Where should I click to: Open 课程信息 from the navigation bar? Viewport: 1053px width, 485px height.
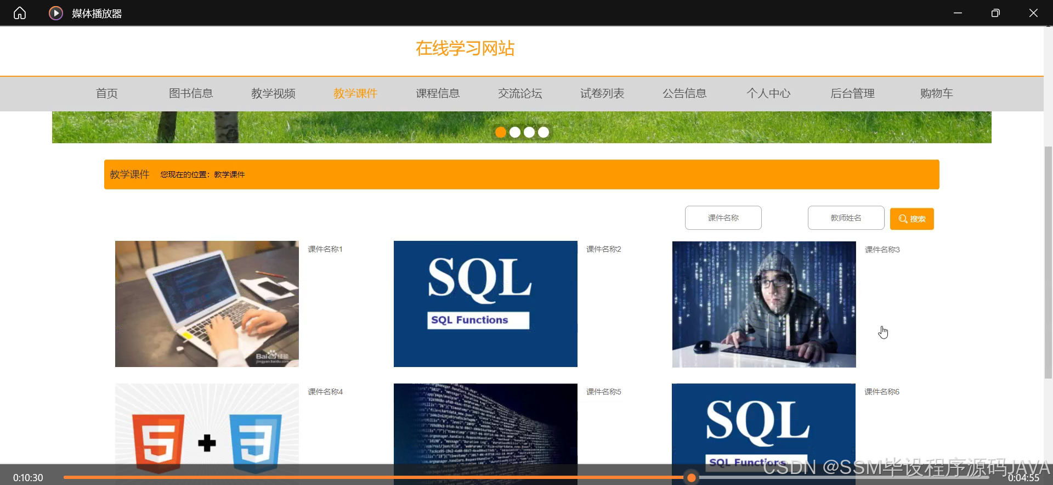[x=438, y=93]
